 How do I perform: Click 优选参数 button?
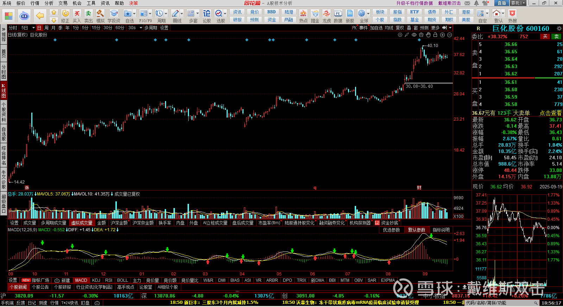tap(391, 230)
